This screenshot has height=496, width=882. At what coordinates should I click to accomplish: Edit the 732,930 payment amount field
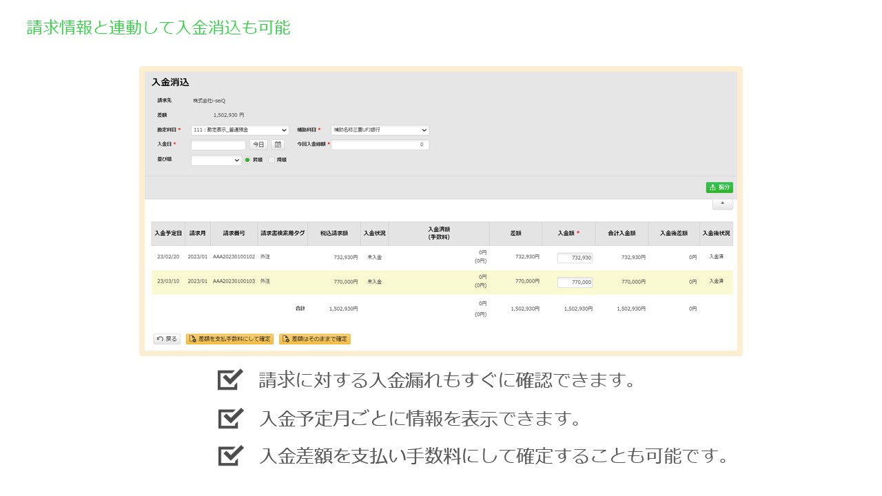575,258
